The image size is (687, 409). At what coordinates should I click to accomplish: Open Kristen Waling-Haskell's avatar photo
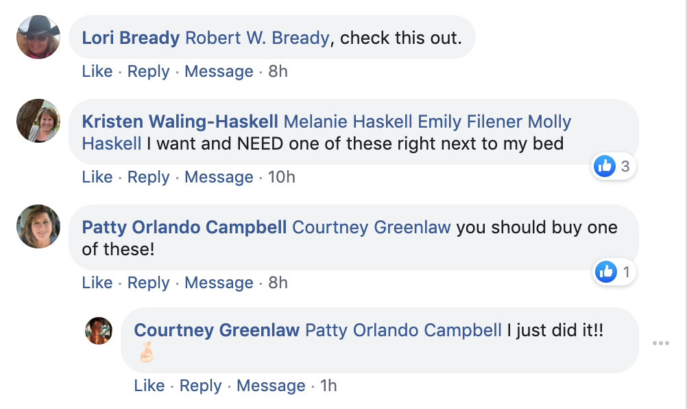point(38,121)
